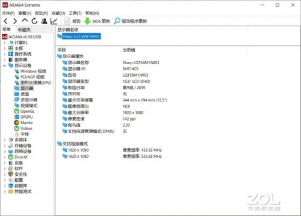Expand the 服务器 tree node
The image size is (301, 216).
[5, 59]
